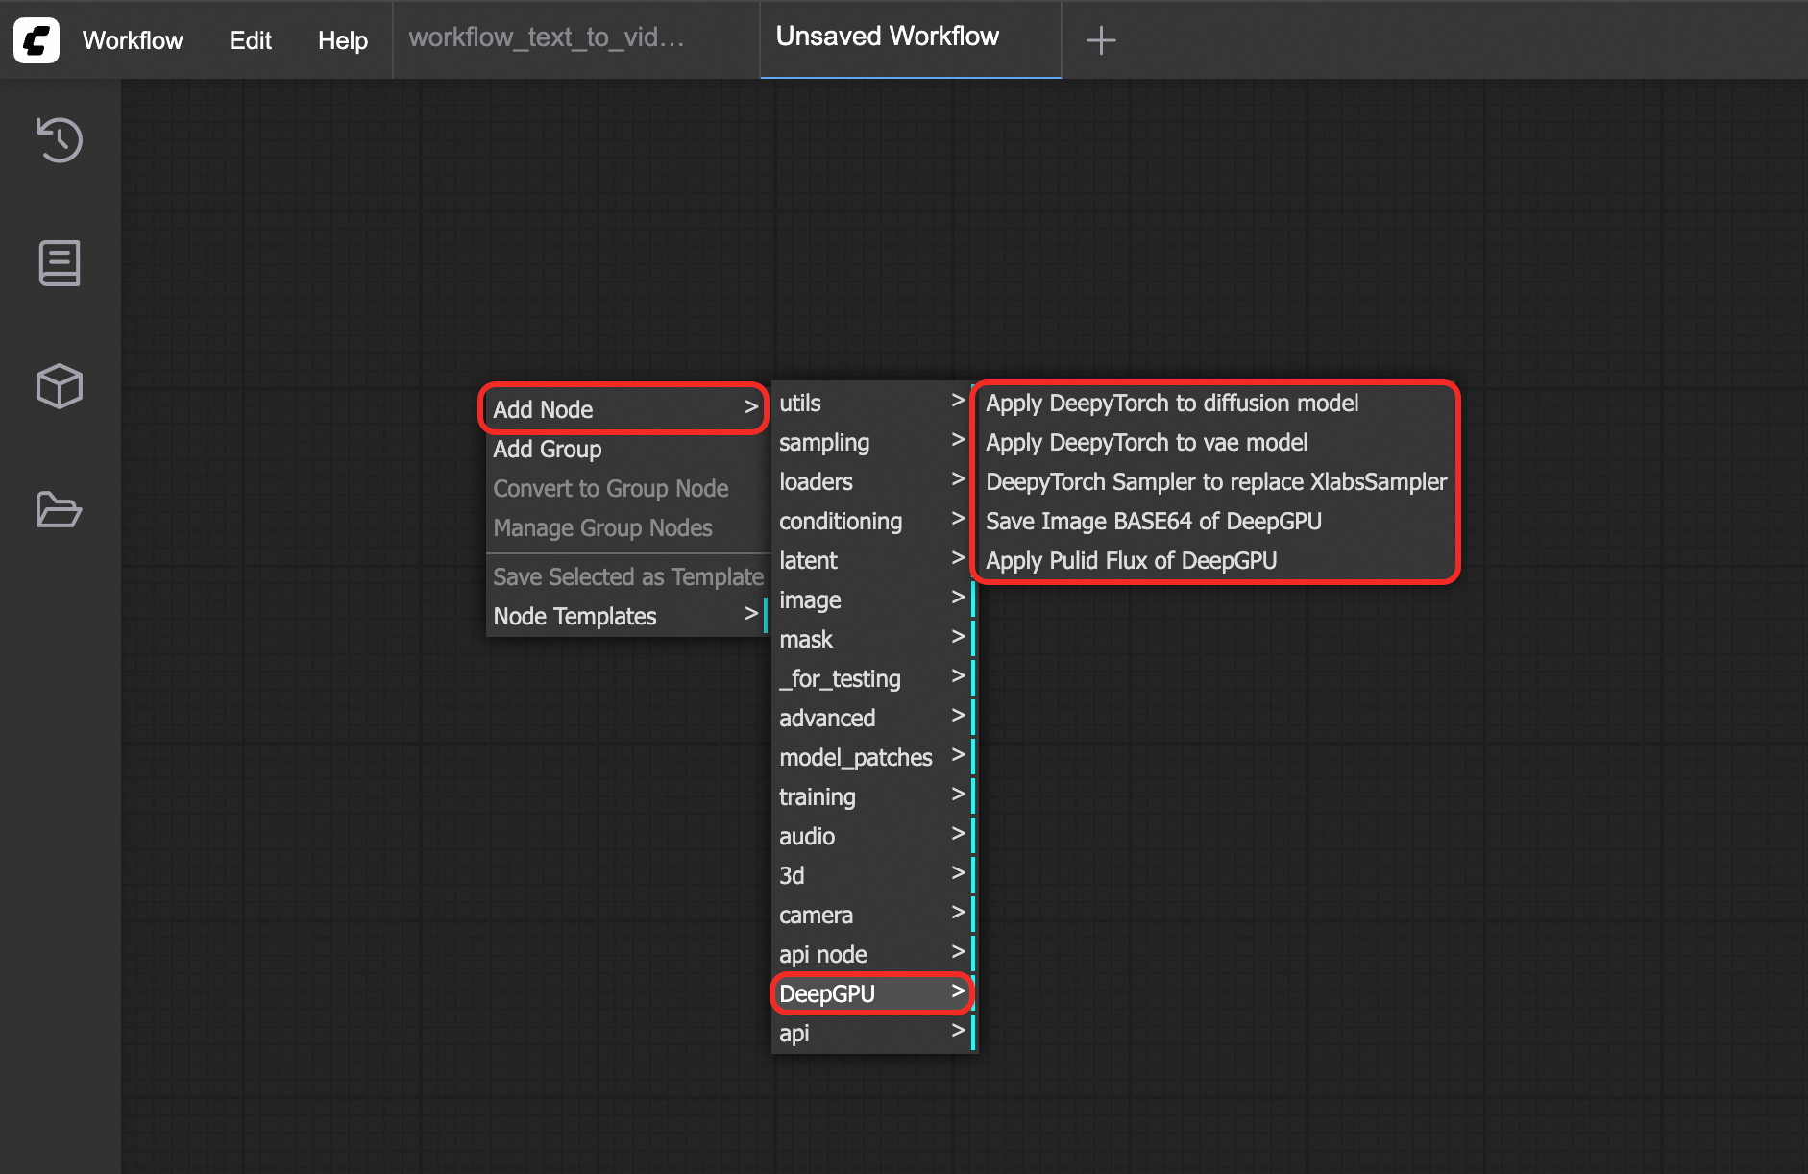The height and width of the screenshot is (1174, 1808).
Task: Click the ComfyUI logo icon
Action: 37,40
